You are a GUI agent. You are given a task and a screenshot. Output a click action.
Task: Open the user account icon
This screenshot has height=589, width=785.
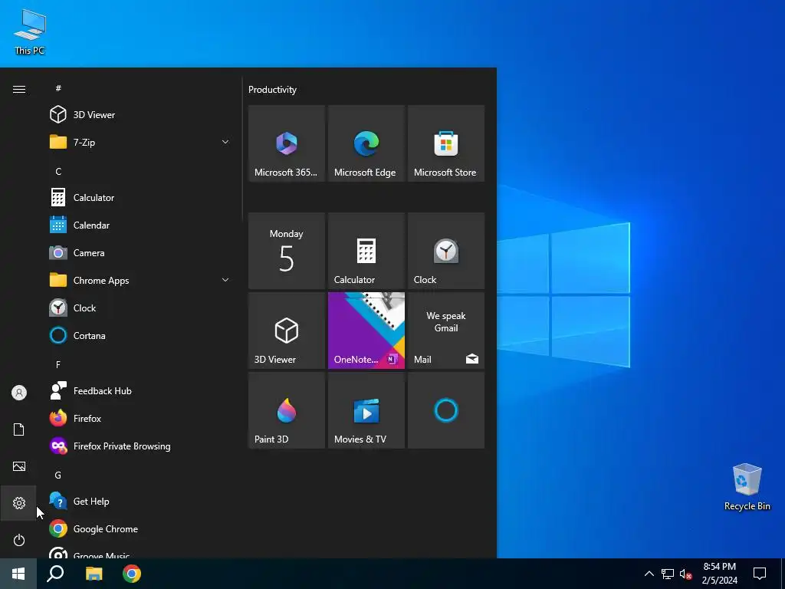tap(19, 393)
